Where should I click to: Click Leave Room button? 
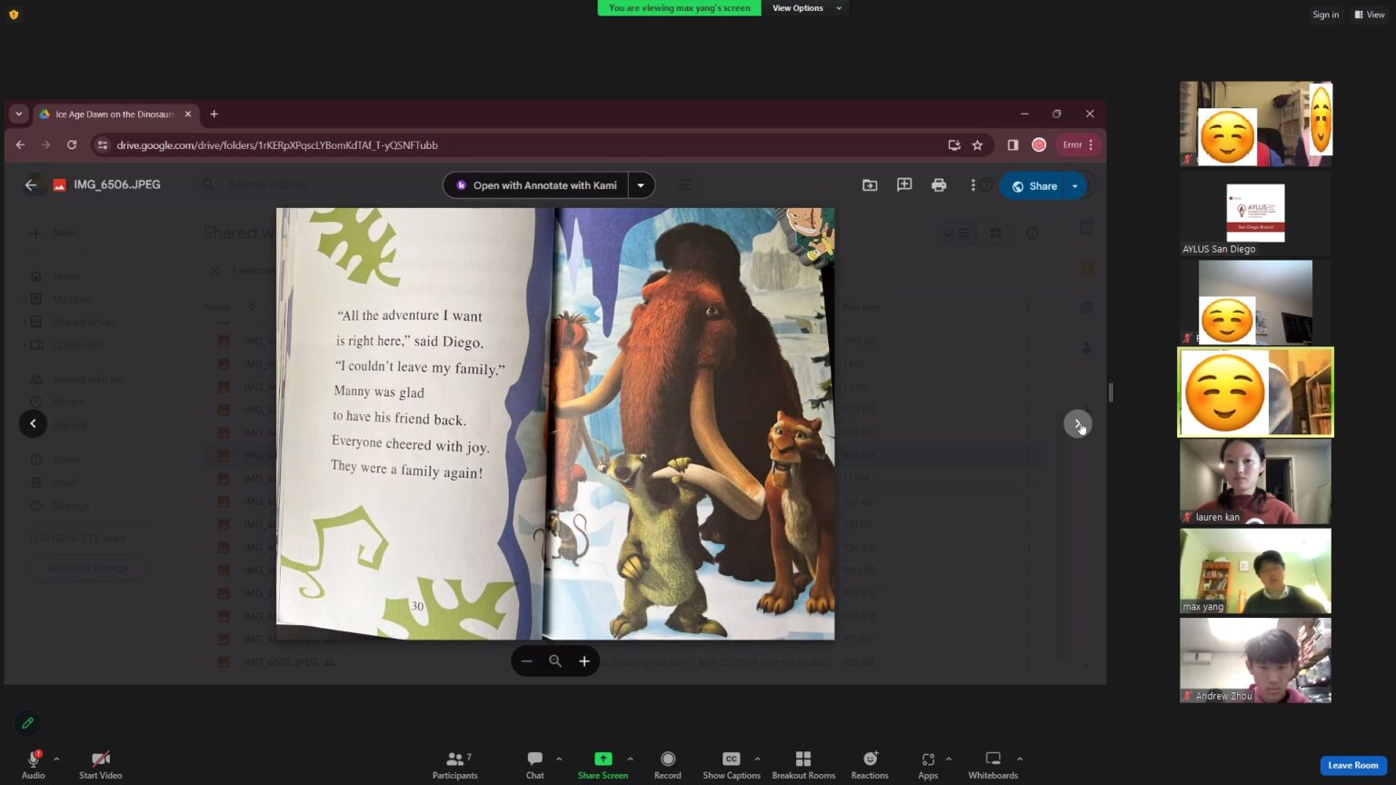[1352, 765]
